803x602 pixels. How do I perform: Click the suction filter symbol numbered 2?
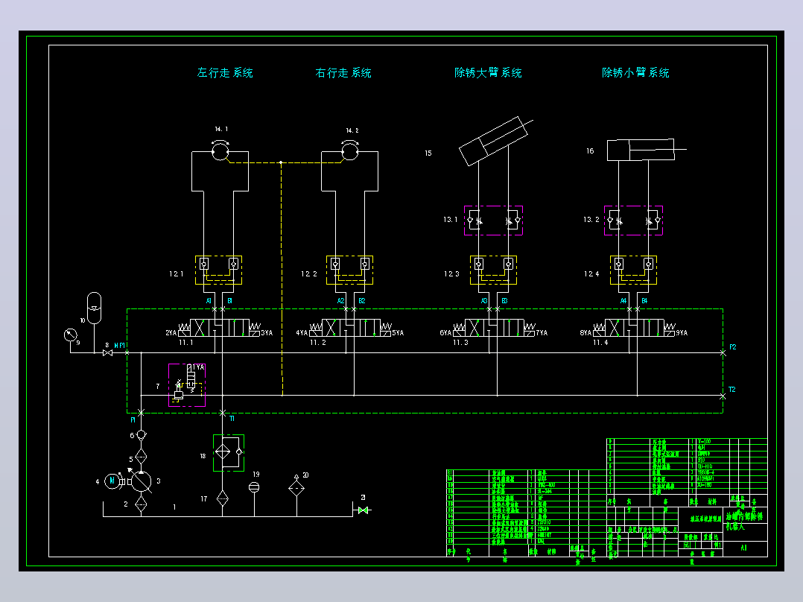(x=141, y=504)
